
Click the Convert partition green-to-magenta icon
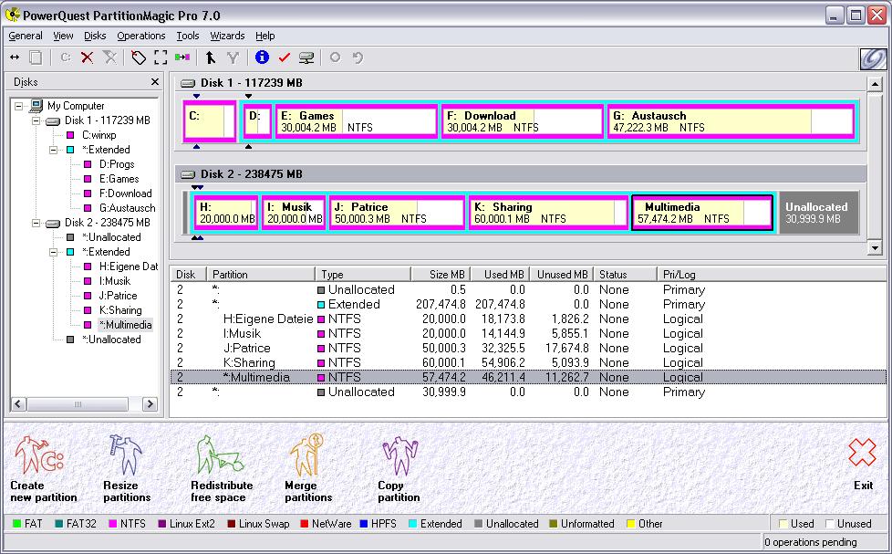click(182, 57)
